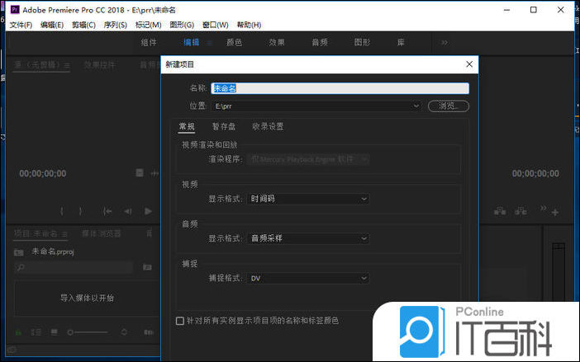
Task: Click the list view icon in project panel
Action: pyautogui.click(x=35, y=331)
